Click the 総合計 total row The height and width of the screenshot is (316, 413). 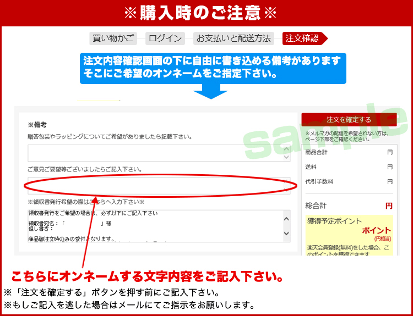(x=349, y=206)
